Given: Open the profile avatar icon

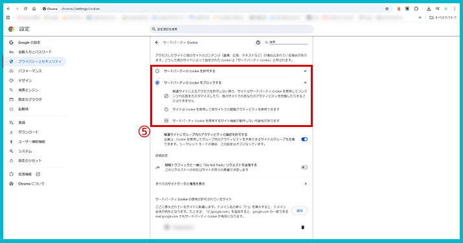Looking at the screenshot, I should tap(446, 9).
